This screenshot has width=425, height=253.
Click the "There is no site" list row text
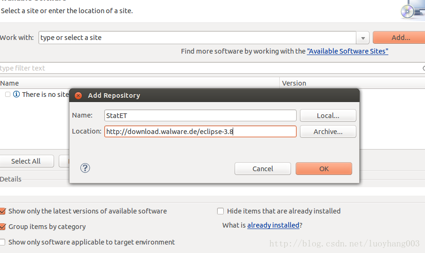pyautogui.click(x=45, y=95)
